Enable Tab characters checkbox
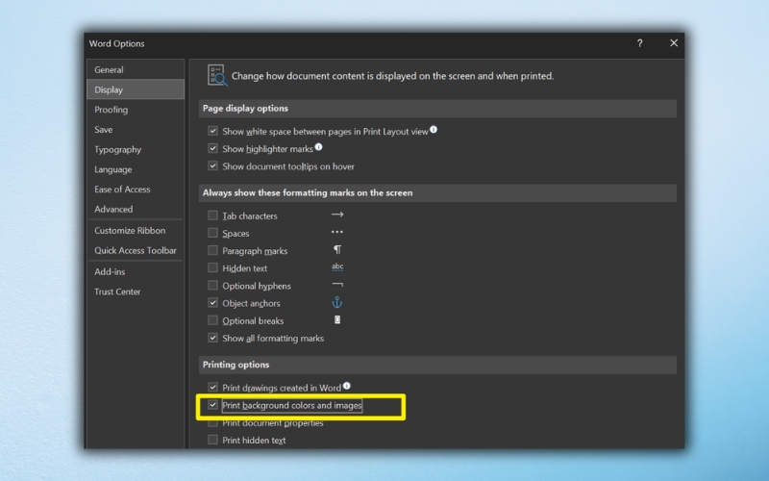The image size is (769, 481). (212, 215)
